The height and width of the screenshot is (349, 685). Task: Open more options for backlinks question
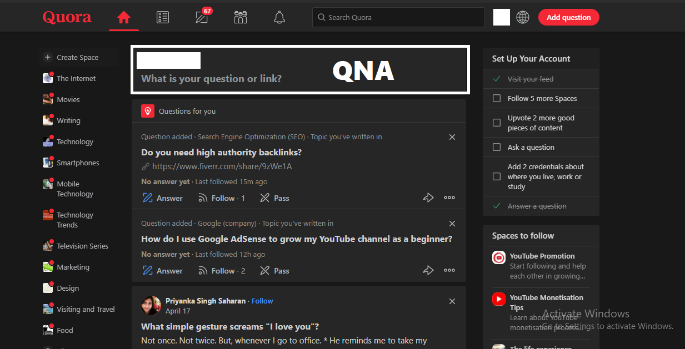click(449, 198)
